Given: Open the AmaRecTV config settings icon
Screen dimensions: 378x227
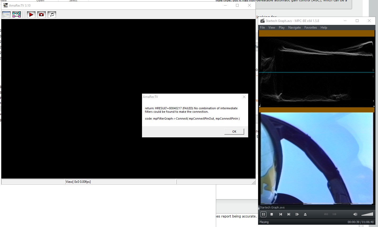Looking at the screenshot, I should coord(6,15).
